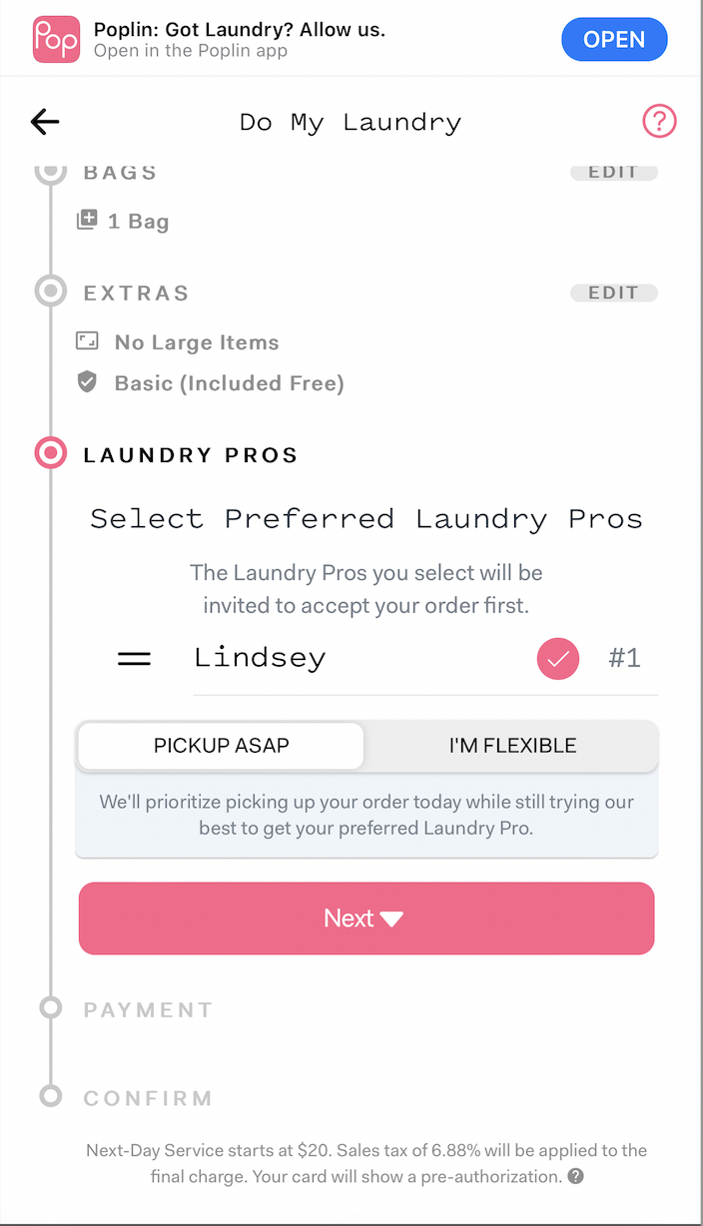Deselect Lindsey using the pink checkmark
Viewport: 703px width, 1226px height.
[x=557, y=658]
